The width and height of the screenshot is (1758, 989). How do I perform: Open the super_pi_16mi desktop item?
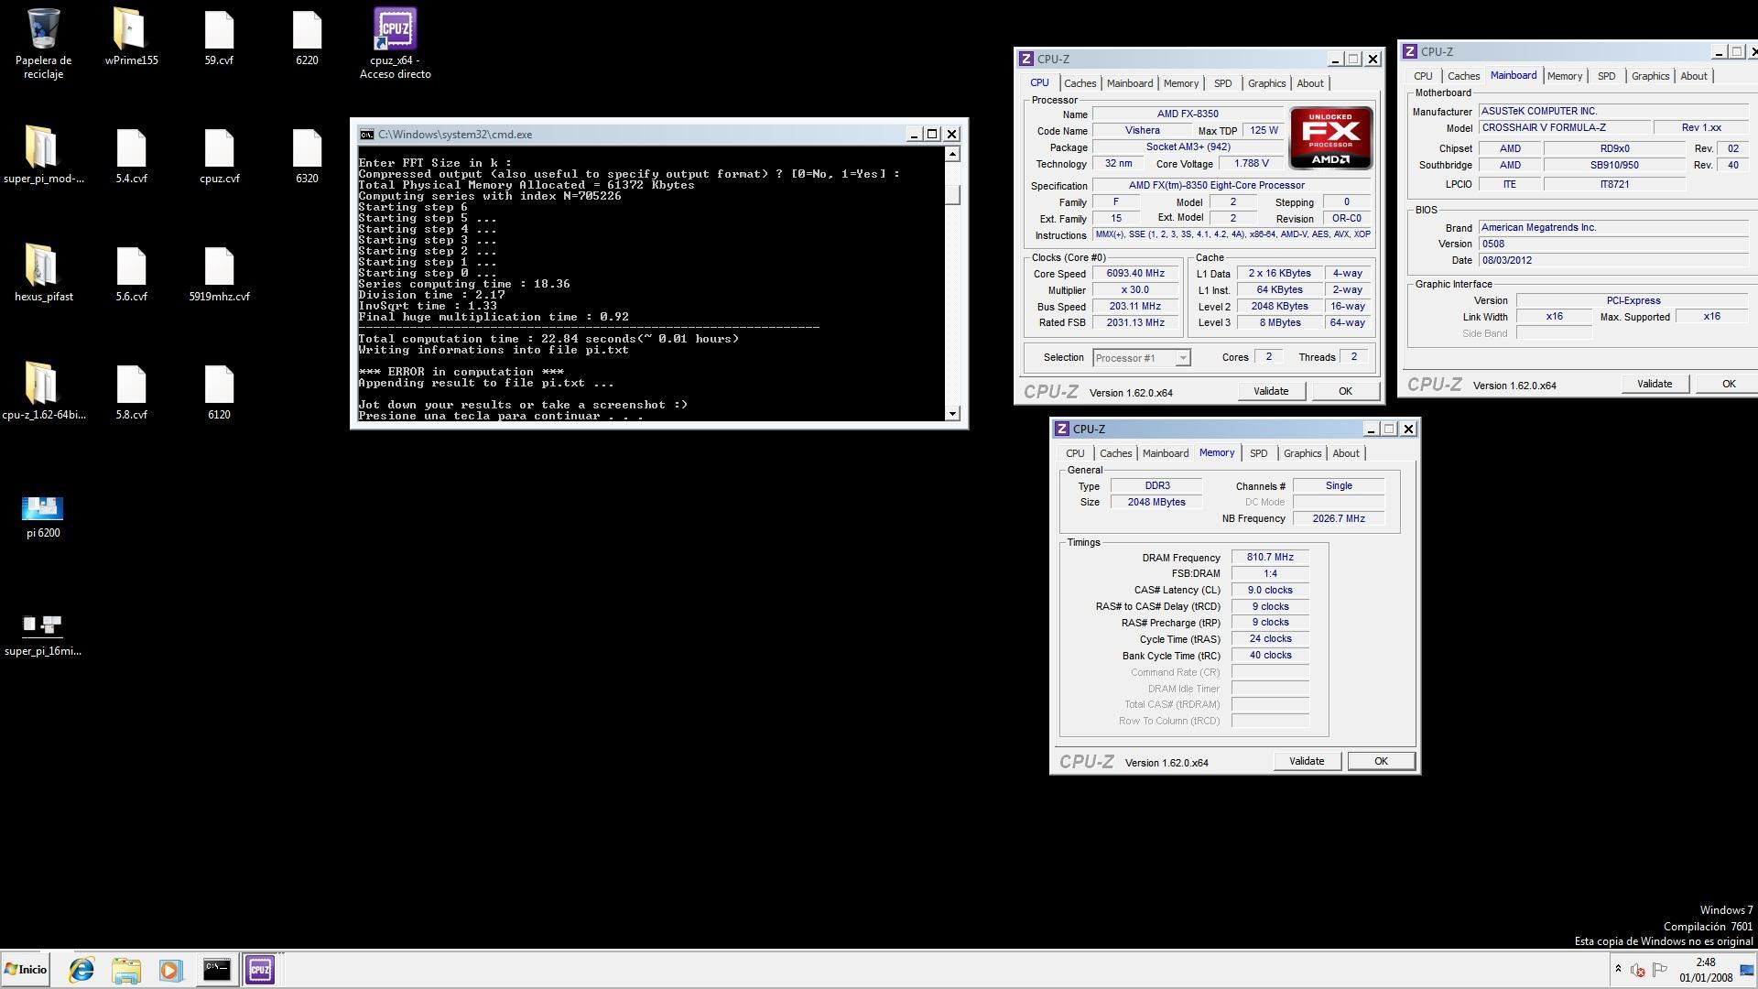pyautogui.click(x=43, y=635)
